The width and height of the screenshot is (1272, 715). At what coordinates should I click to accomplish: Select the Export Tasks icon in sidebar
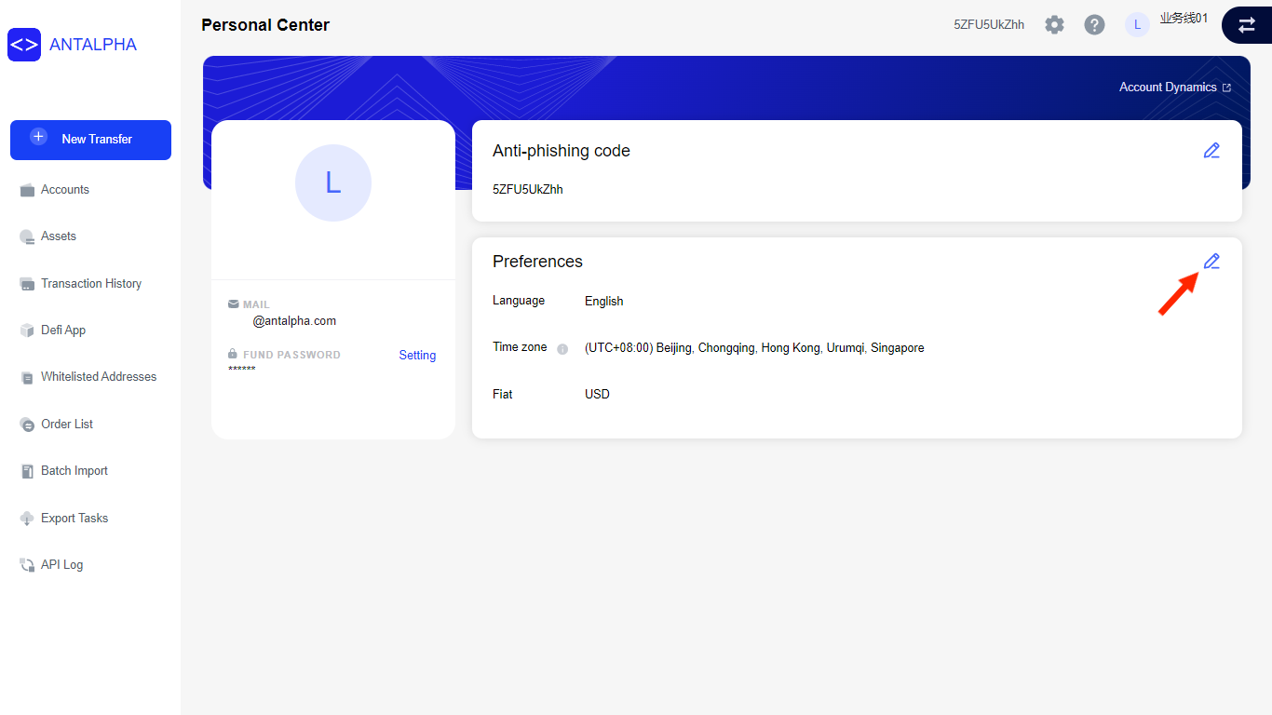coord(27,518)
